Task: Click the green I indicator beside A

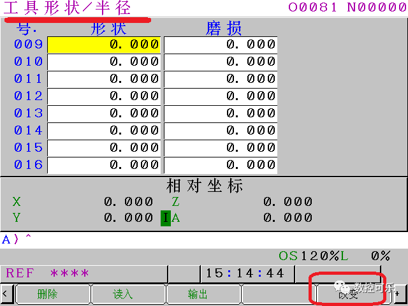Action: point(166,218)
